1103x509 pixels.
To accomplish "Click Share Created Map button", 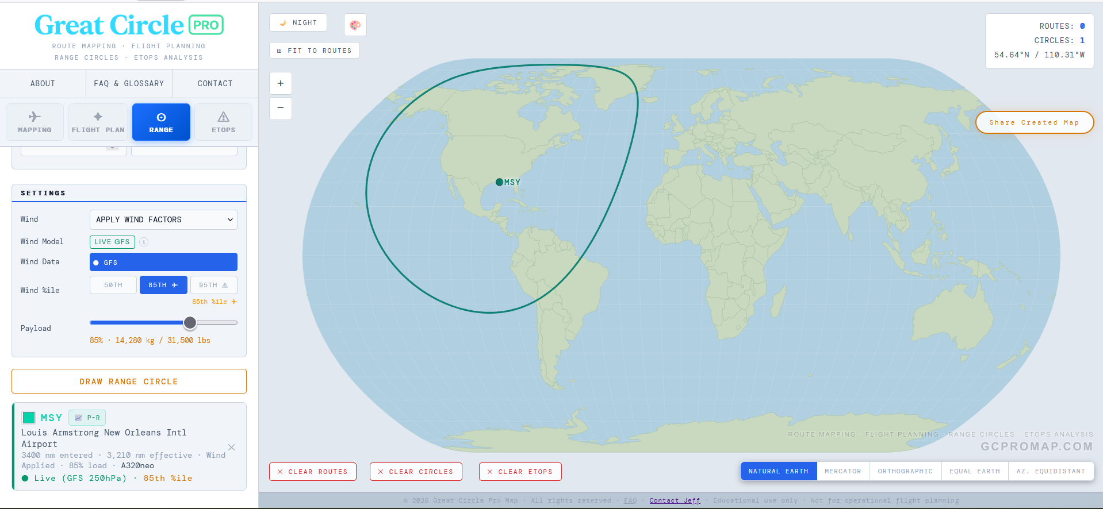I will tap(1035, 122).
